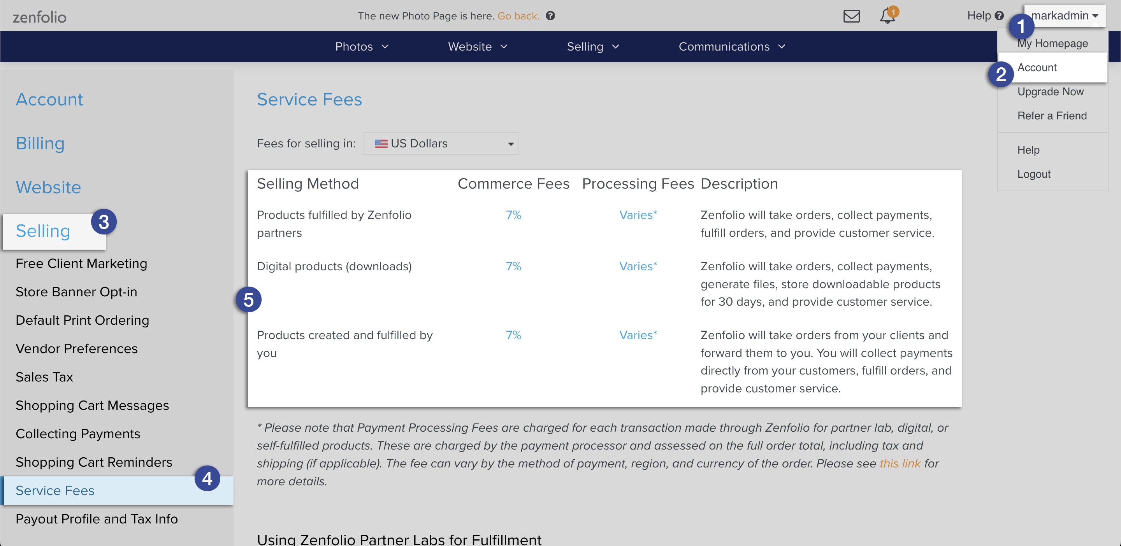1121x546 pixels.
Task: Click the Service Fees page heading
Action: point(309,100)
